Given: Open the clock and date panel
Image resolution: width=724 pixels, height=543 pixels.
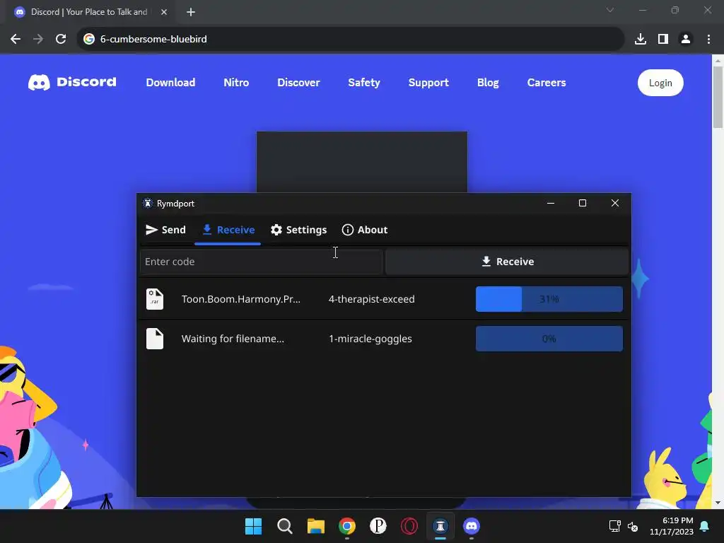Looking at the screenshot, I should pyautogui.click(x=672, y=526).
